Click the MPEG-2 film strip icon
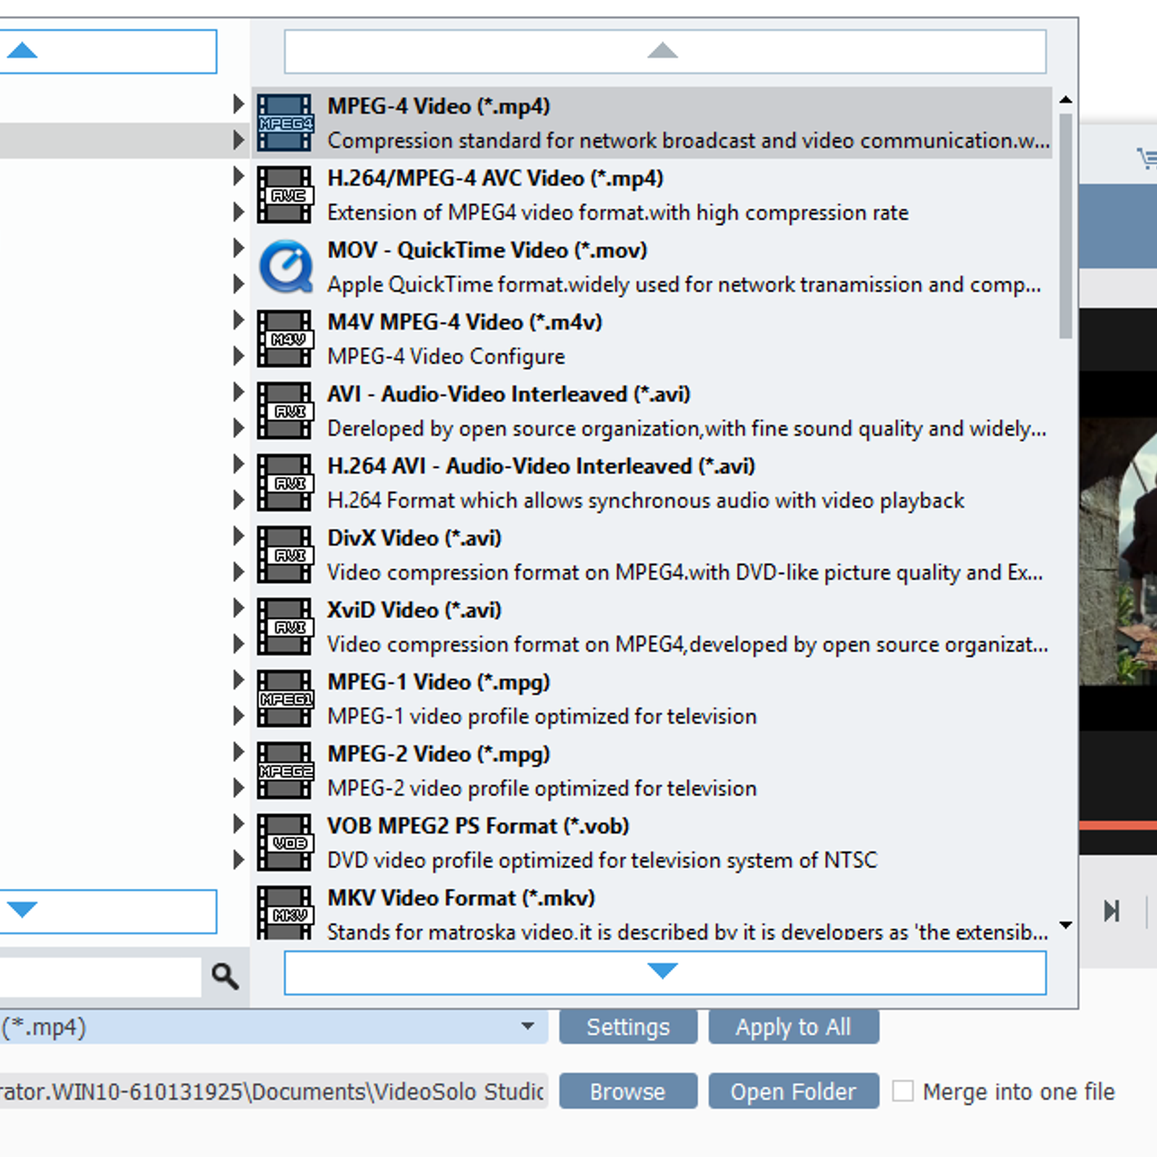 (x=286, y=771)
